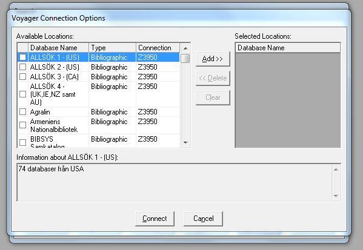This screenshot has height=250, width=363.
Task: Click the Connect button
Action: coord(155,219)
